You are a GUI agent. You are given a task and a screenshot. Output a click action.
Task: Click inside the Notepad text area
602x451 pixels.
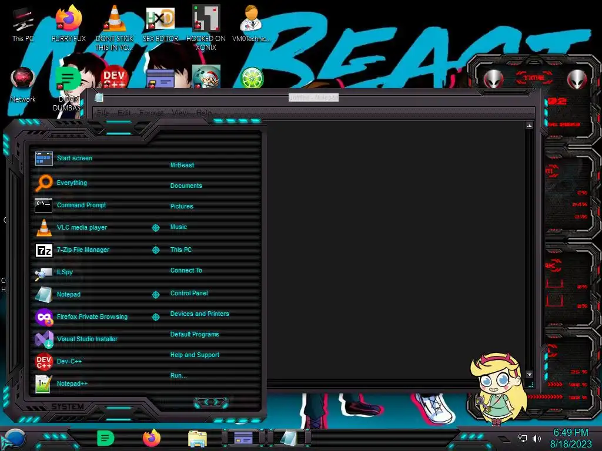coord(396,249)
